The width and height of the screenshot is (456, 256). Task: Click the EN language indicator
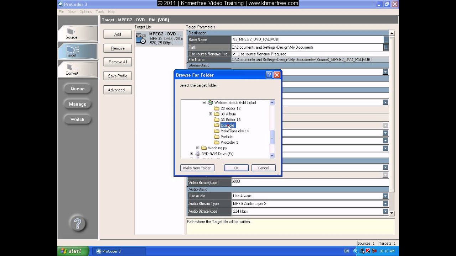[x=346, y=251]
